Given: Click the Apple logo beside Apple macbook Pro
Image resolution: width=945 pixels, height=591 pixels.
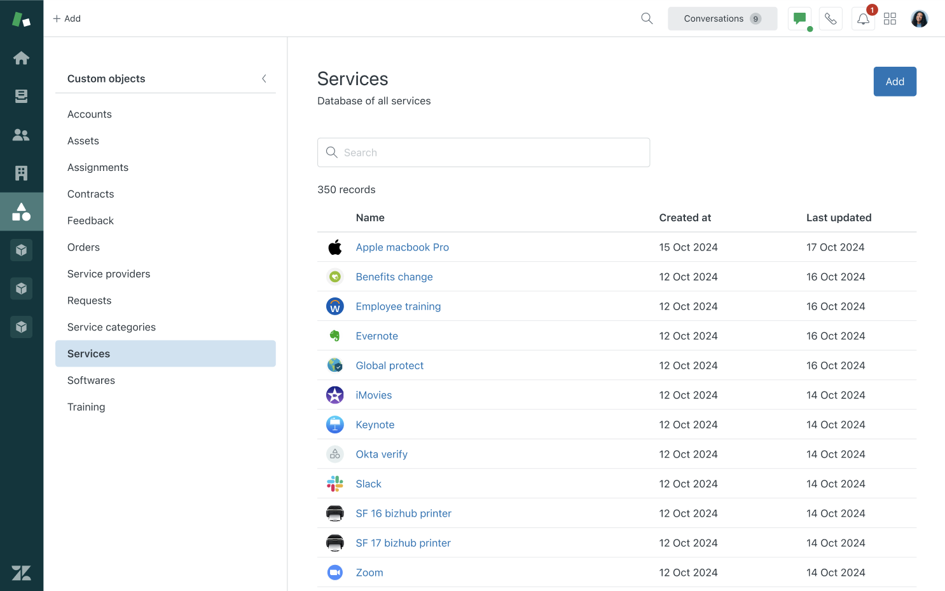Looking at the screenshot, I should pos(335,247).
